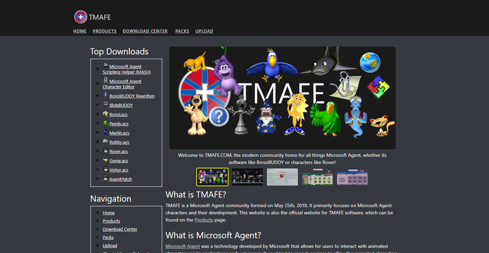Open the PRODUCTS menu in the top bar
489x253 pixels.
(x=105, y=31)
